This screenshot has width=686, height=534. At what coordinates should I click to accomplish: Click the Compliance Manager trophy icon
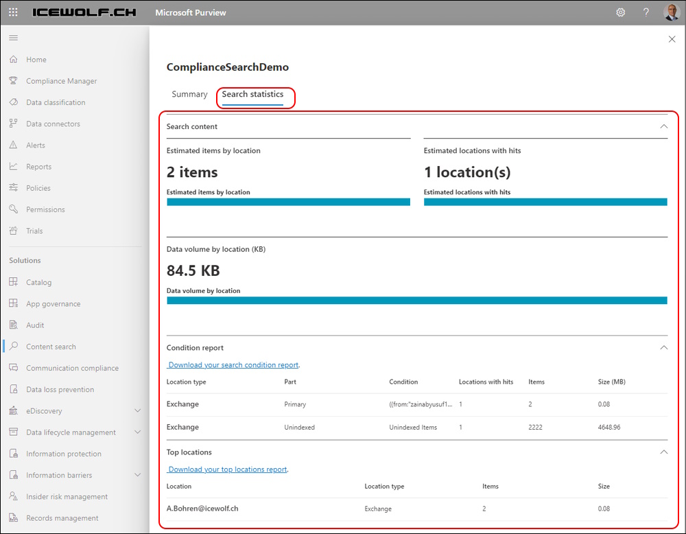coord(14,81)
